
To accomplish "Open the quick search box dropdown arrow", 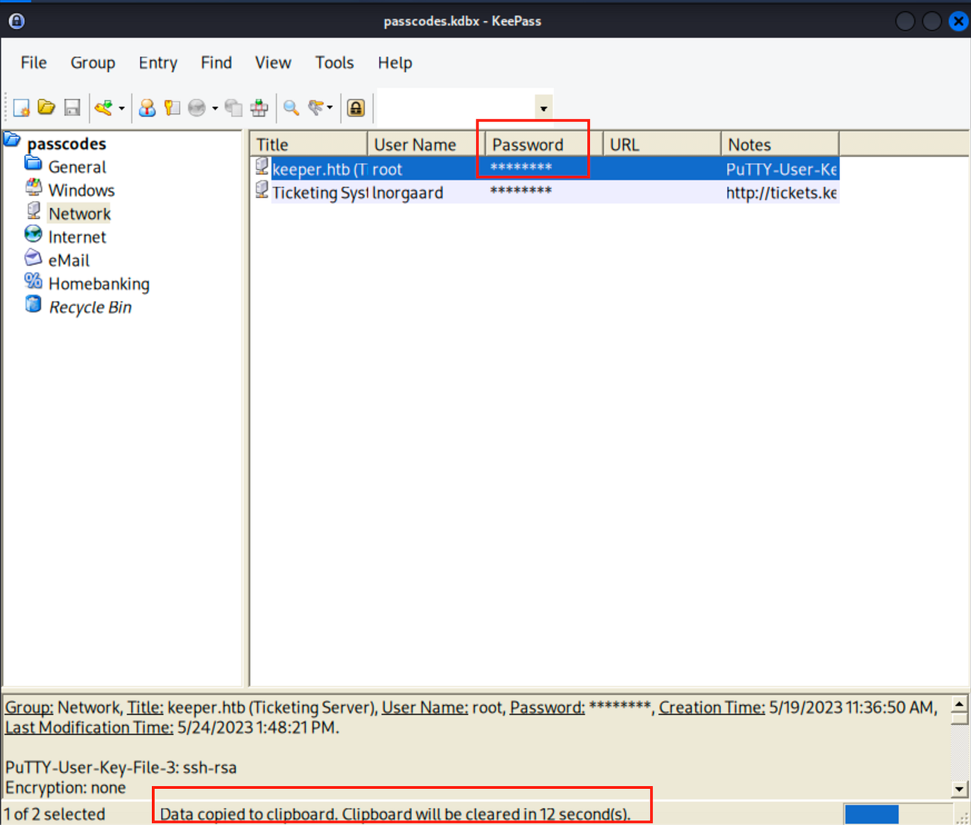I will 544,108.
